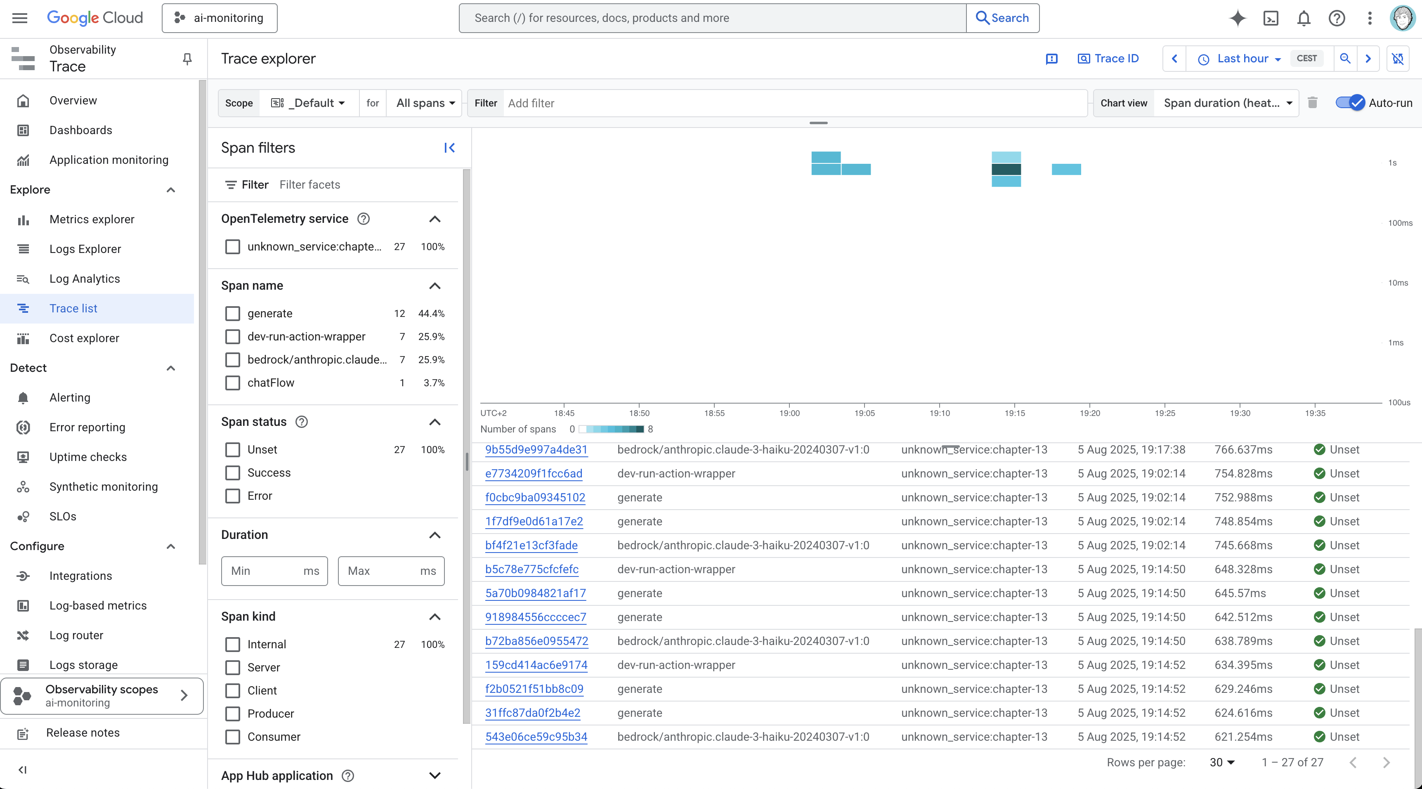Check the Unset span status filter
Screen dimensions: 1422x789
coord(232,450)
